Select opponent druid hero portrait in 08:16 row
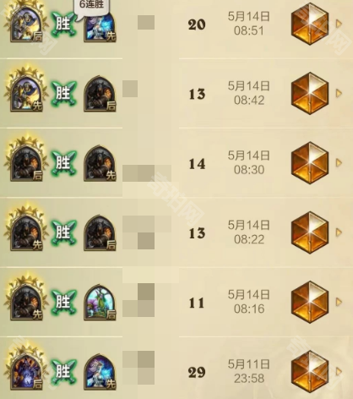This screenshot has height=399, width=353. (100, 303)
